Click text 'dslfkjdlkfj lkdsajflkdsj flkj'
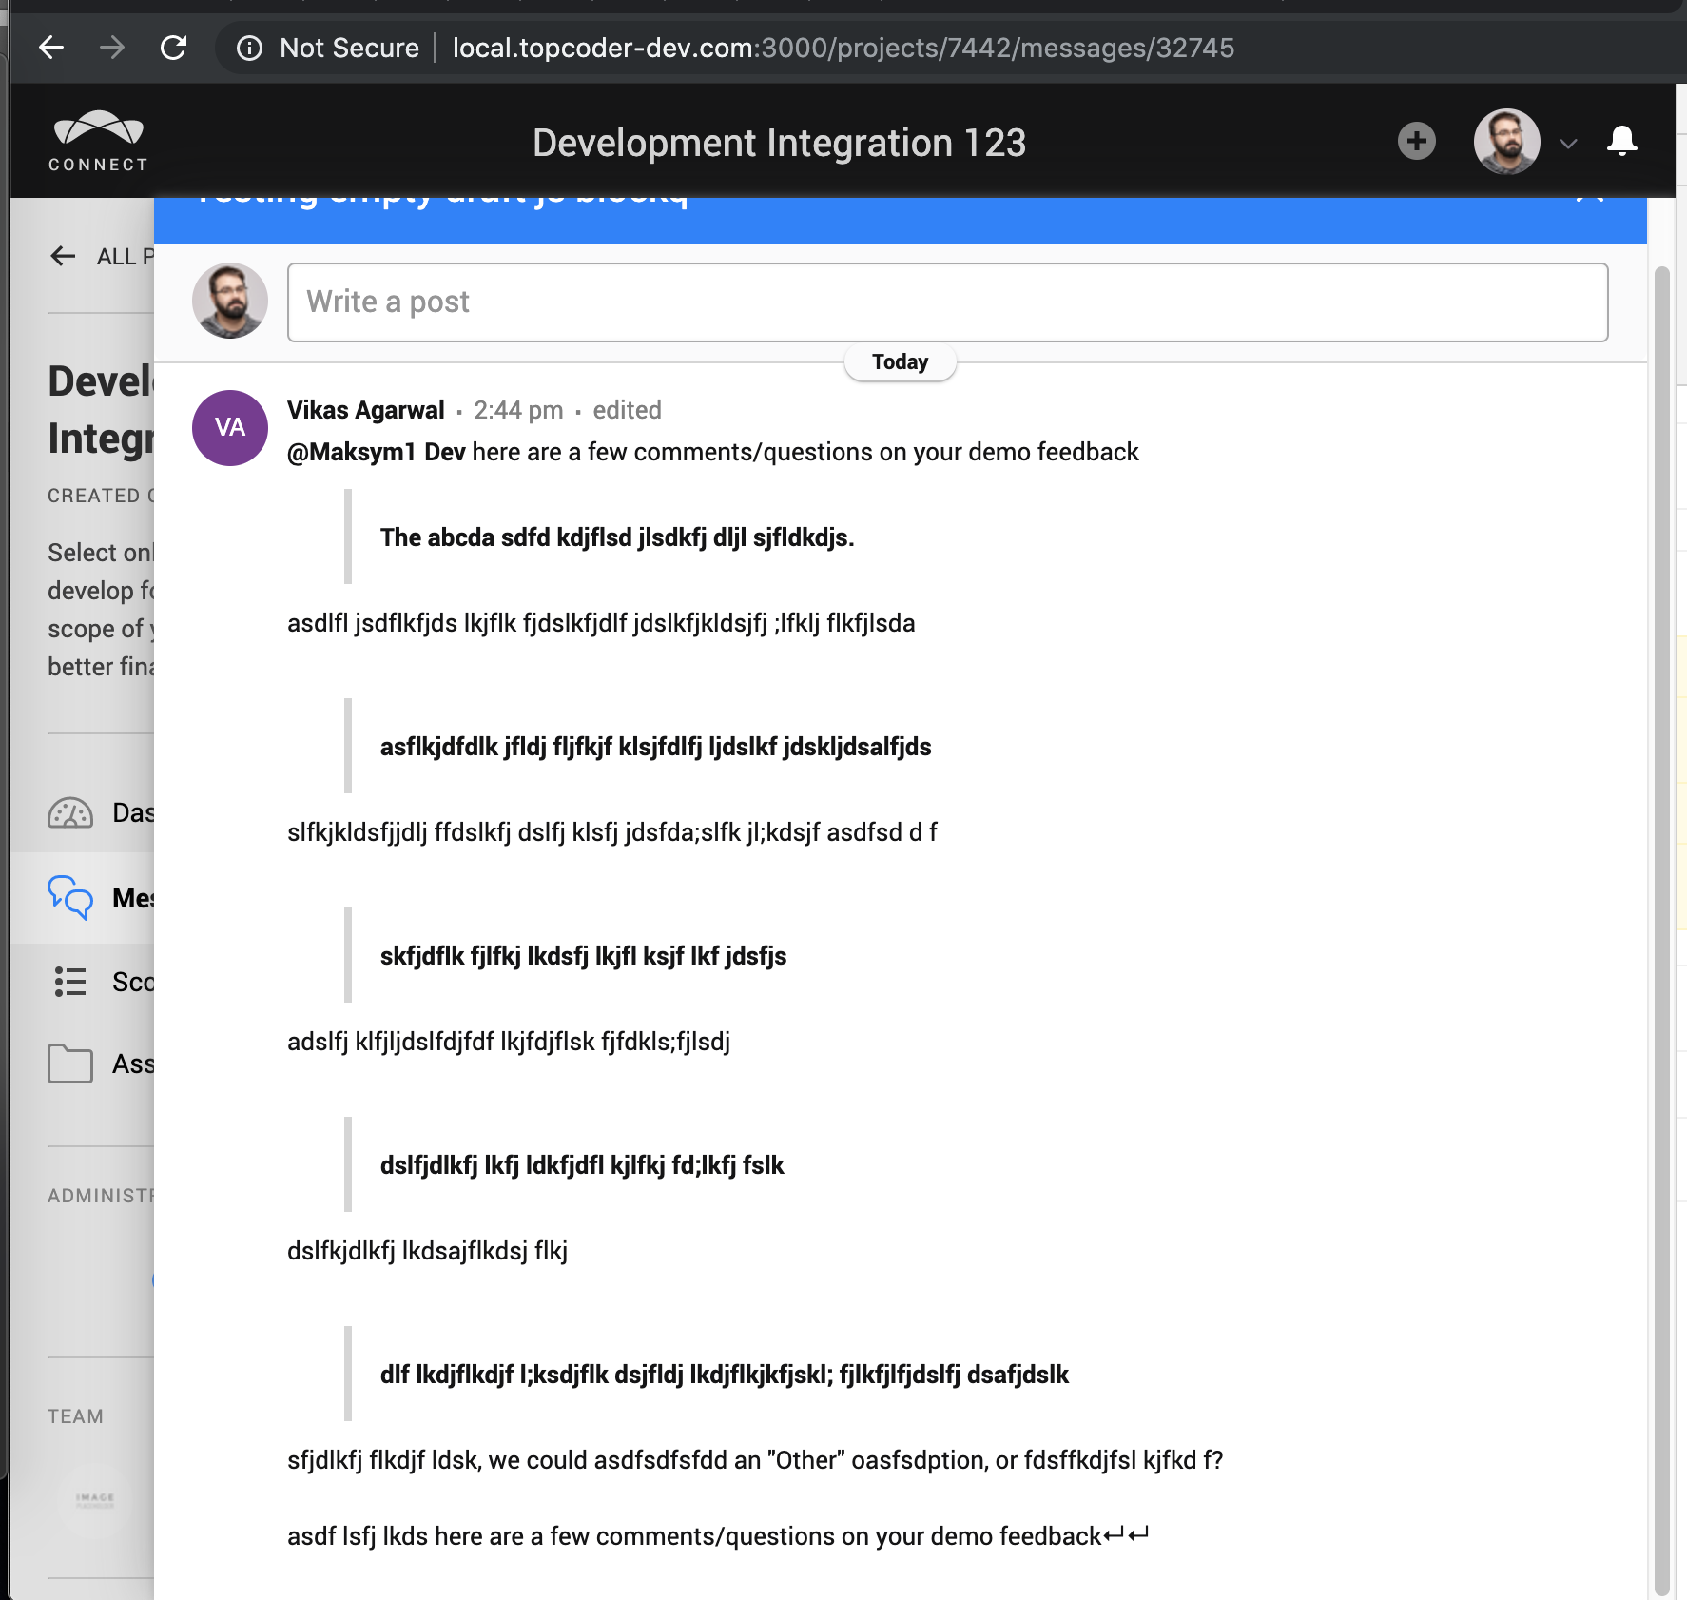1687x1600 pixels. 427,1251
